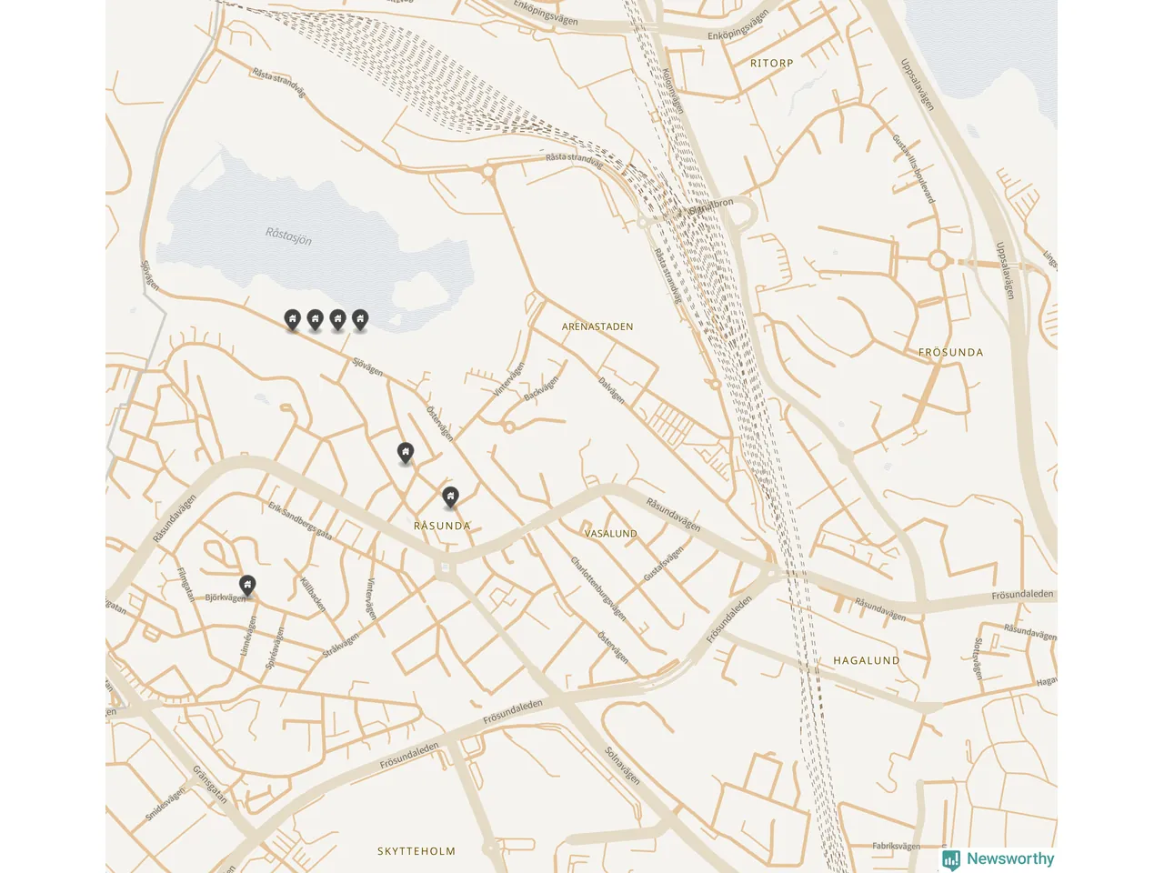Select the Erik Sandbergs gata street label

click(300, 520)
